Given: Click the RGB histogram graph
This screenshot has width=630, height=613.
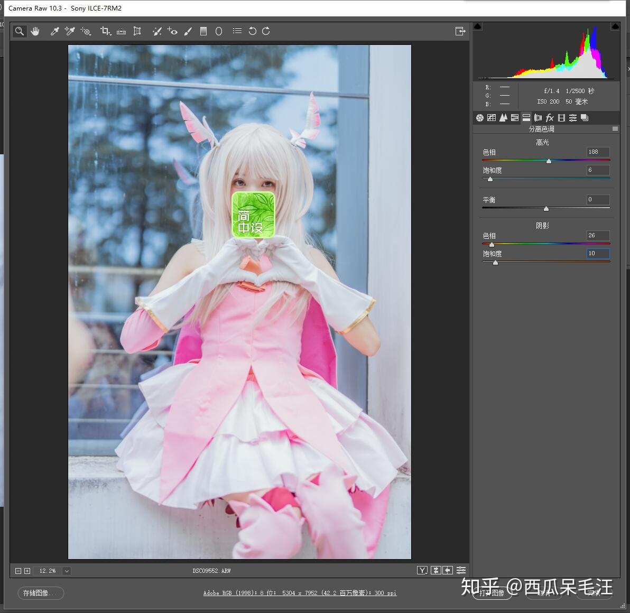Looking at the screenshot, I should (x=546, y=52).
